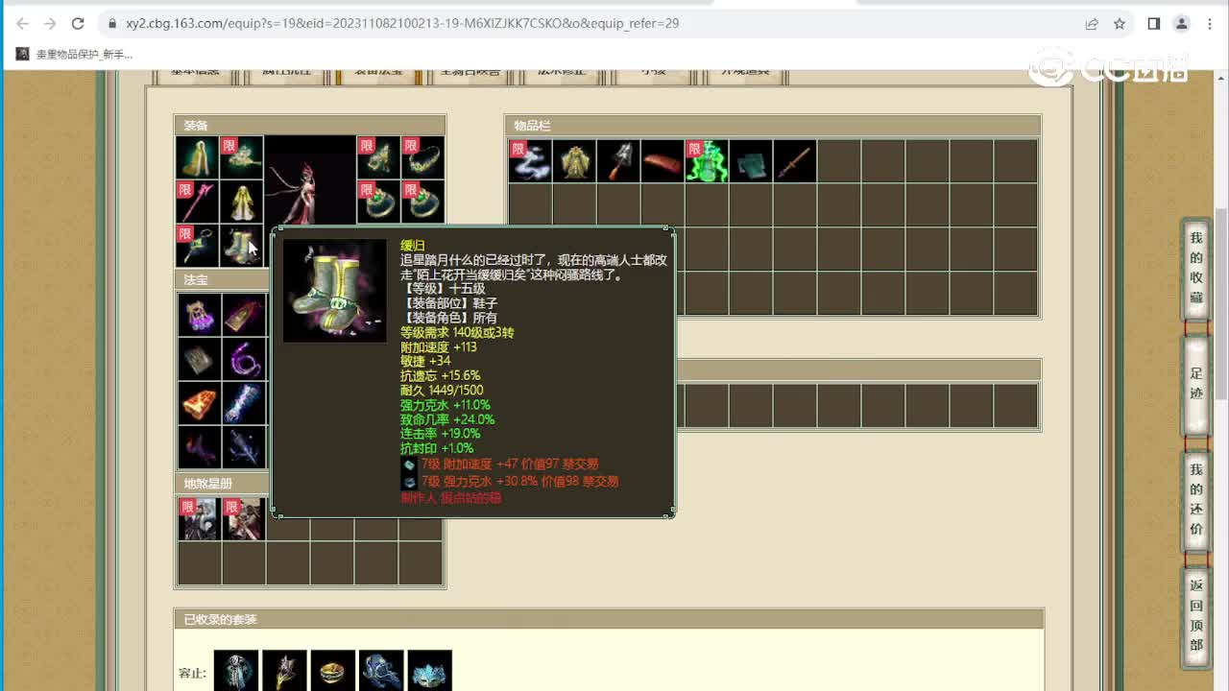Select the blue gauntlet icon in 容止 set
1229x691 pixels.
pos(381,671)
